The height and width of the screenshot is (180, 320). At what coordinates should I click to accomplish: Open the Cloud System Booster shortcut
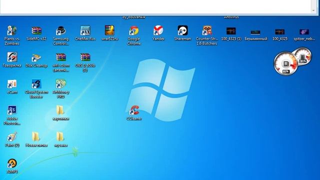pos(36,84)
